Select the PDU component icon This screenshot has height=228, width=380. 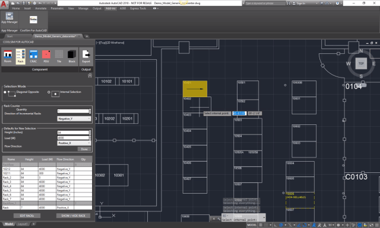point(46,56)
